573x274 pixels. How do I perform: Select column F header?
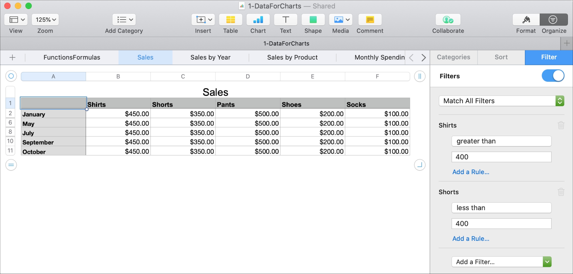(377, 76)
